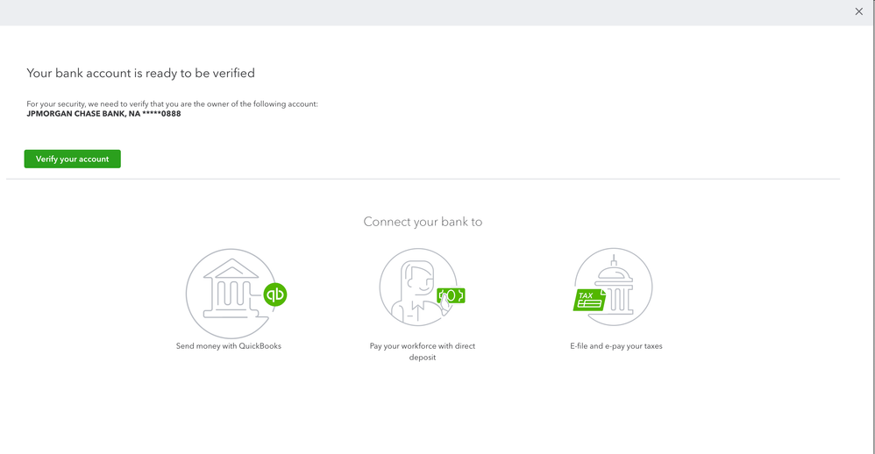Click the green cash bill badge
Image resolution: width=875 pixels, height=454 pixels.
pyautogui.click(x=451, y=295)
